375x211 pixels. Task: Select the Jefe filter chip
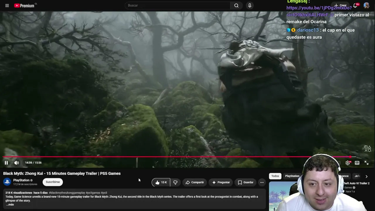point(357,176)
